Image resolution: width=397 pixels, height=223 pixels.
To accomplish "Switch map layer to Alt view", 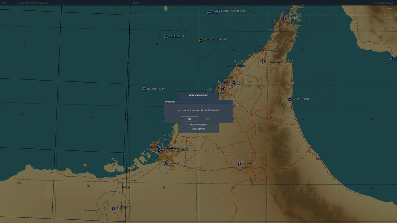I will 390,13.
